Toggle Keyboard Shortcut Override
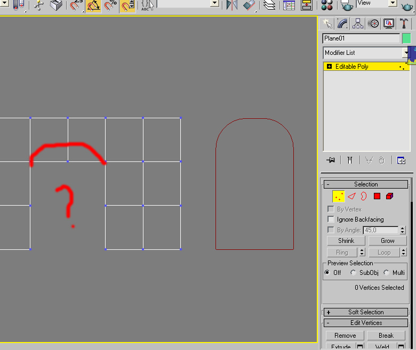 pos(56,5)
